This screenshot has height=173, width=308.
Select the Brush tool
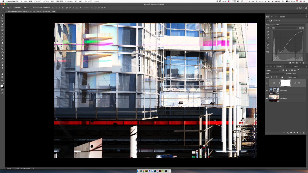(3, 40)
